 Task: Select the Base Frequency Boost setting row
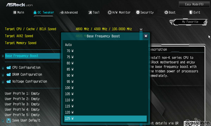(33, 56)
